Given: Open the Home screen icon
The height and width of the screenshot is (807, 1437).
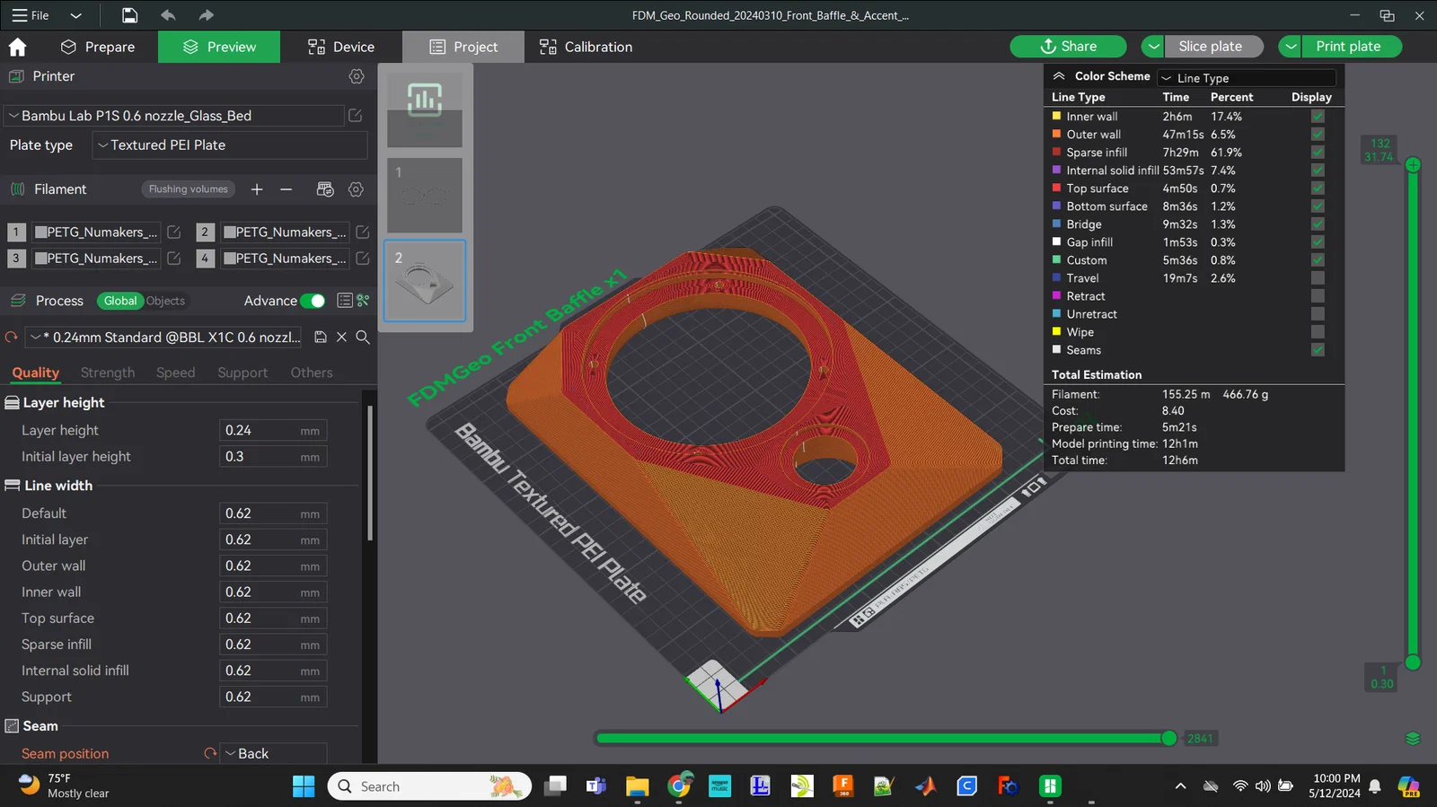Looking at the screenshot, I should coord(17,47).
